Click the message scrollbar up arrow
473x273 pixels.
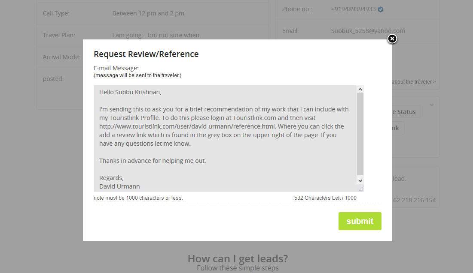click(360, 89)
